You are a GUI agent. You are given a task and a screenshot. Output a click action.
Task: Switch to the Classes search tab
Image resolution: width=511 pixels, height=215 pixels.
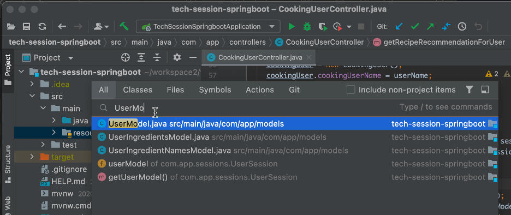tap(138, 90)
